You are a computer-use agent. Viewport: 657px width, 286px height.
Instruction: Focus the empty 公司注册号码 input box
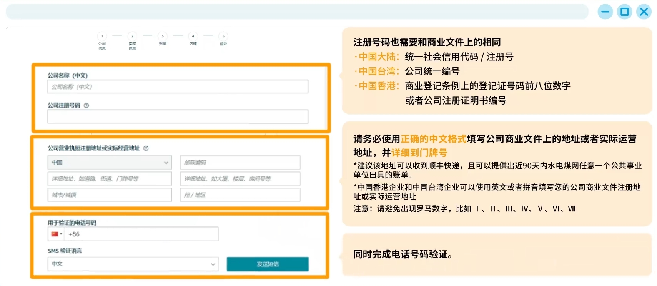tap(178, 116)
